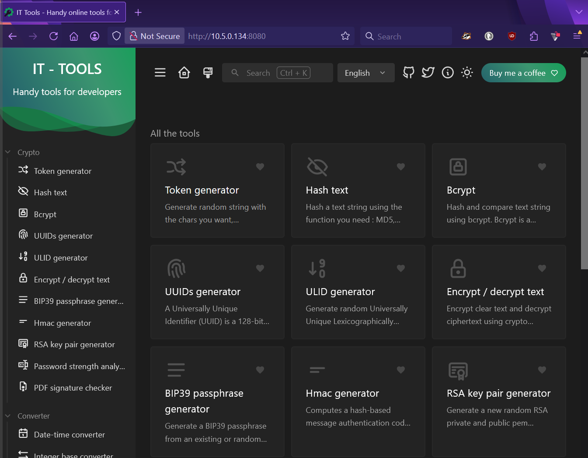Click the uBlock Origin extension icon

click(511, 36)
